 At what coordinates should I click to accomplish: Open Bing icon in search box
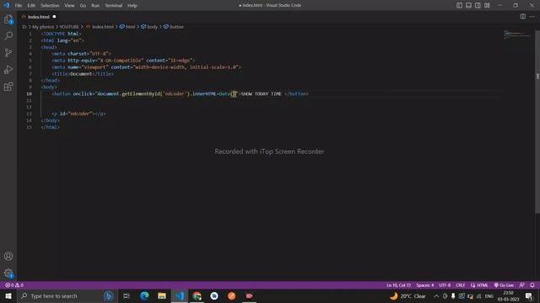[109, 295]
